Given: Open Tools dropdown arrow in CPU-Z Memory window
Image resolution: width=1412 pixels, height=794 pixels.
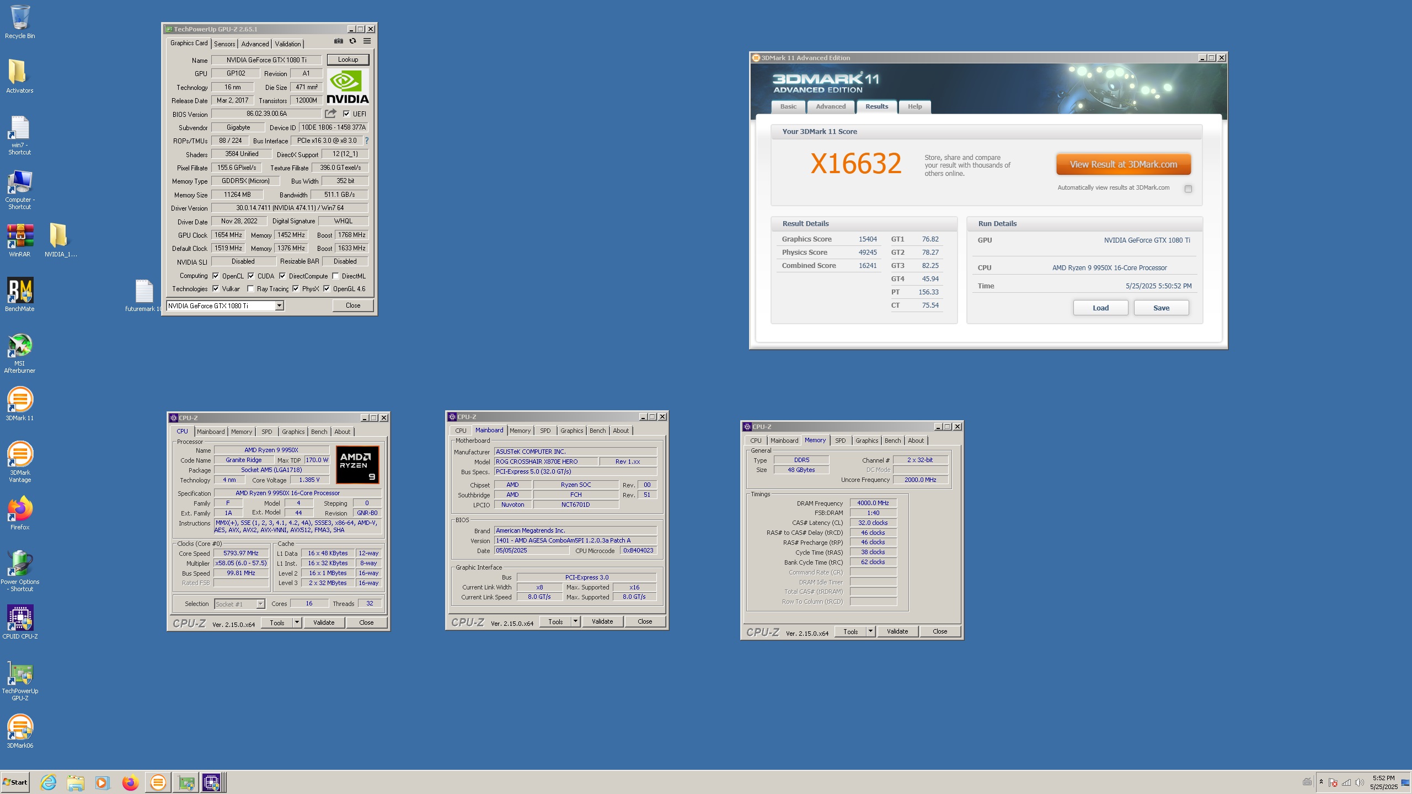Looking at the screenshot, I should pos(870,631).
